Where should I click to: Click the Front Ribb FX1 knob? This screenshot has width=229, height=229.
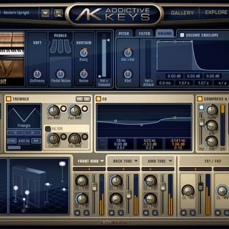[82, 180]
